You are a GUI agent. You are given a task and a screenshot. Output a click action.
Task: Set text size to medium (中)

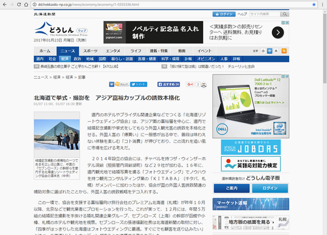270,51
